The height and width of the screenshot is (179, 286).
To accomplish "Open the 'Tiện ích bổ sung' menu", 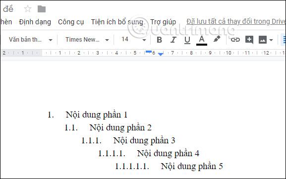I will (x=117, y=22).
